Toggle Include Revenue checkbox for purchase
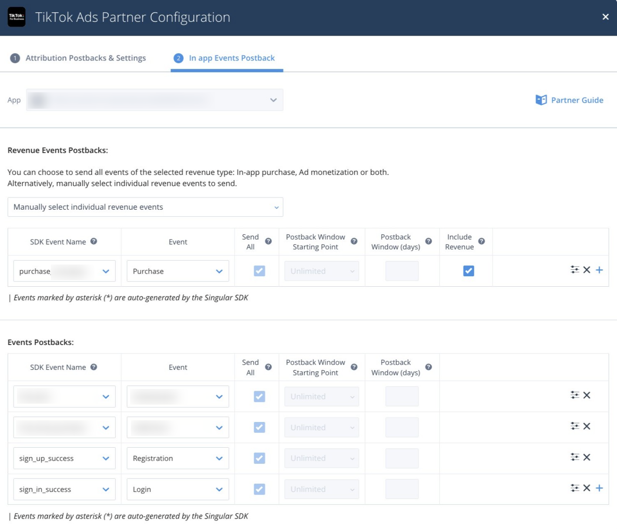This screenshot has width=617, height=529. pyautogui.click(x=468, y=271)
